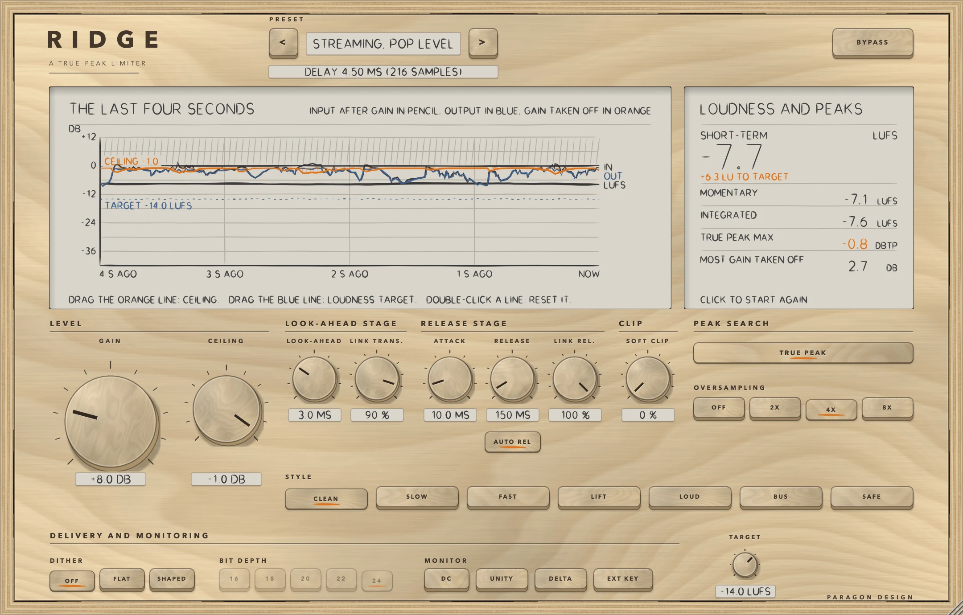Choose the Loud style
The width and height of the screenshot is (963, 615).
pyautogui.click(x=690, y=497)
